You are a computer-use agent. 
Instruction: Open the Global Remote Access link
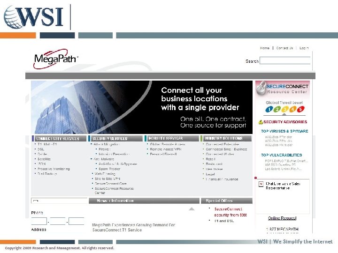point(168,144)
